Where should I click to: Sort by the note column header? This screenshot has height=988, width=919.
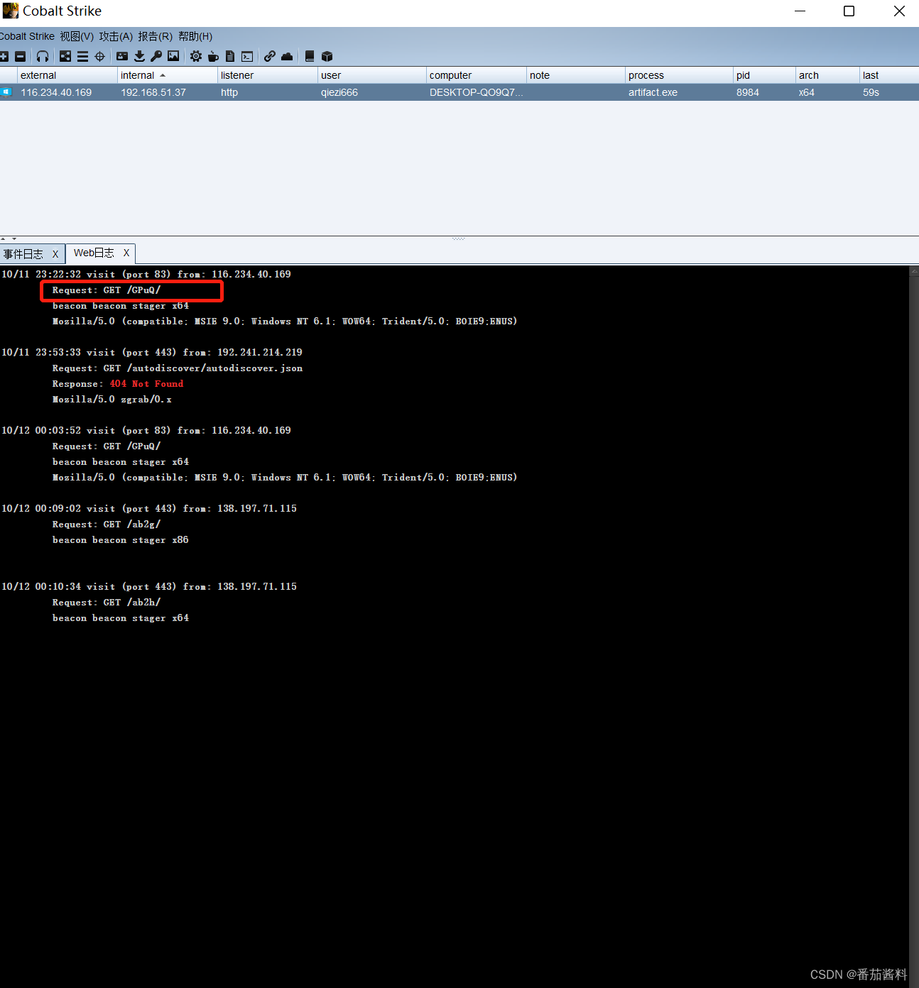[576, 75]
